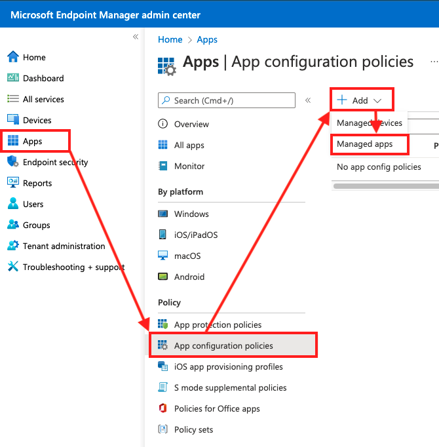
Task: Click the Dashboard chart icon
Action: 13,77
